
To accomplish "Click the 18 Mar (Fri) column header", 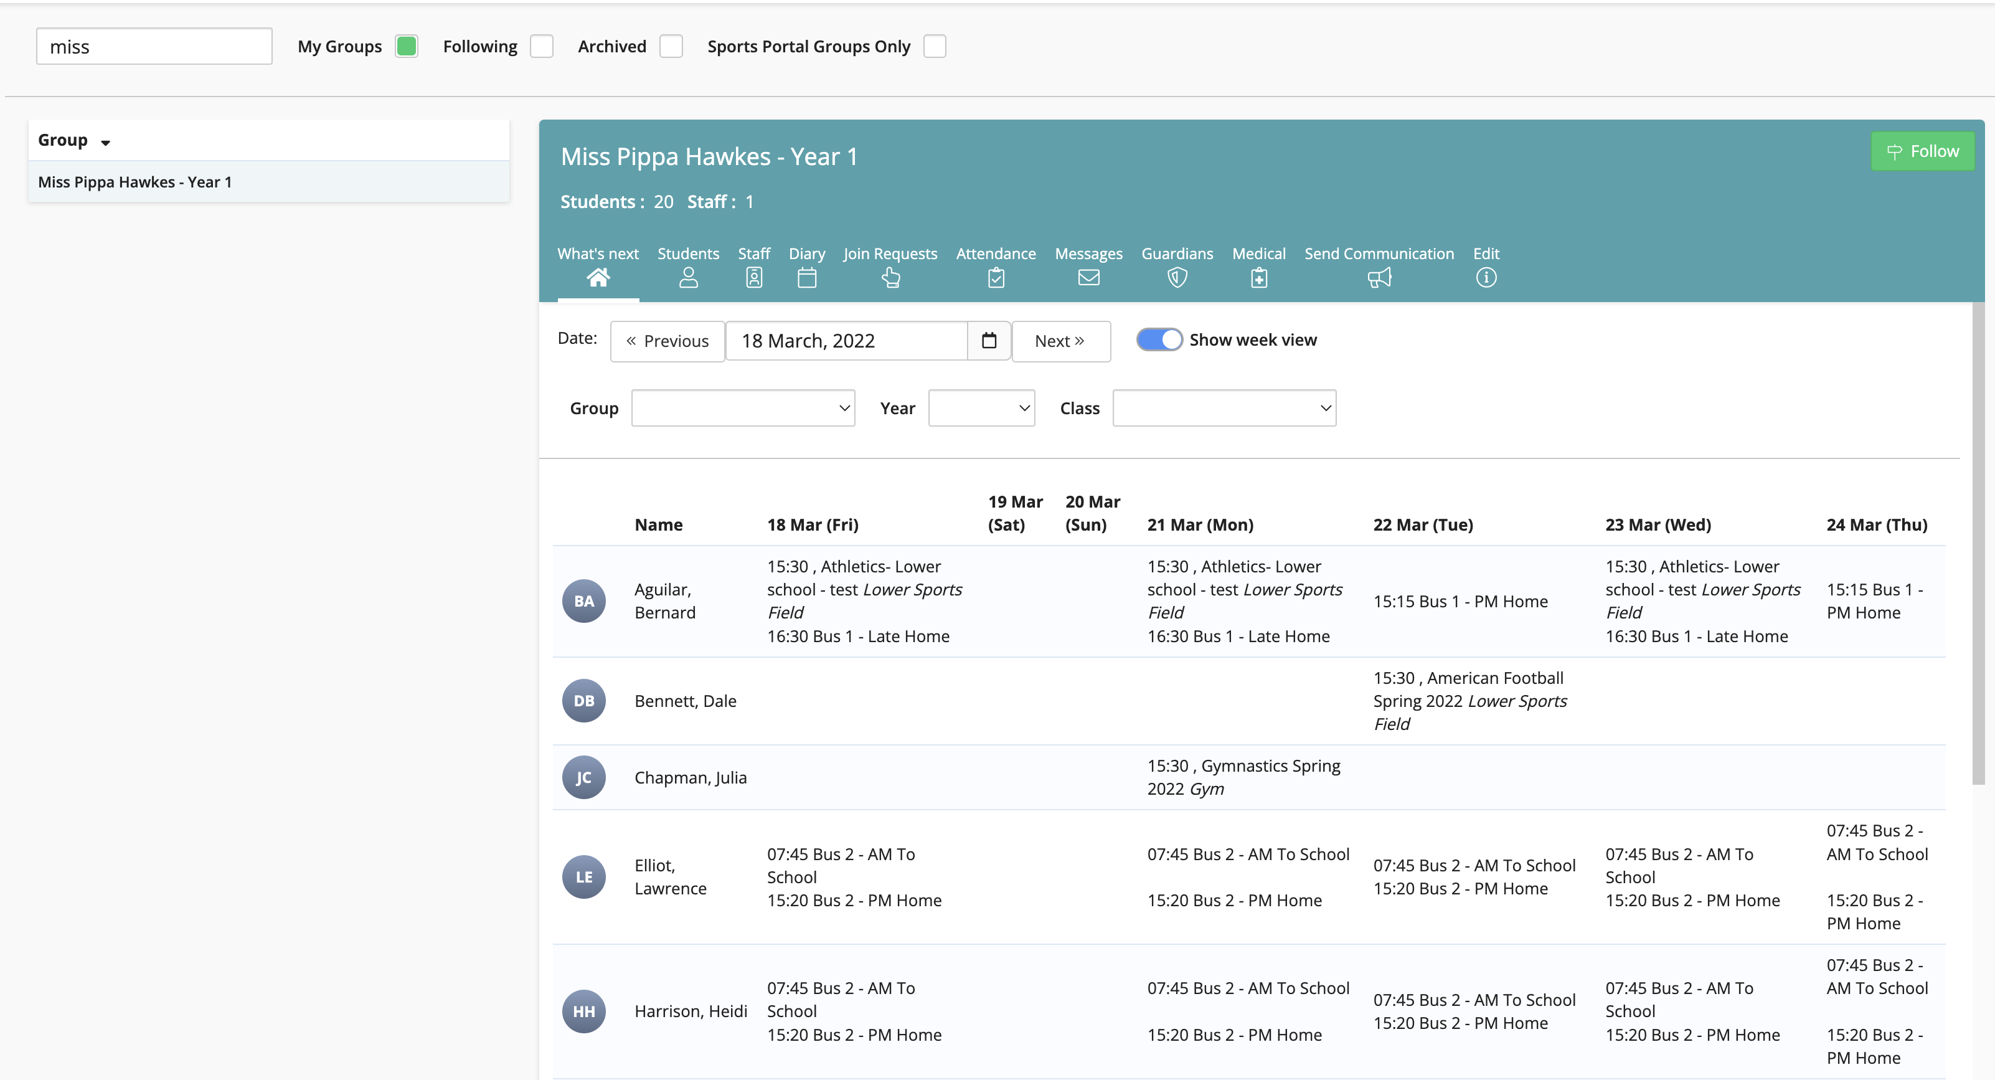I will (x=813, y=524).
